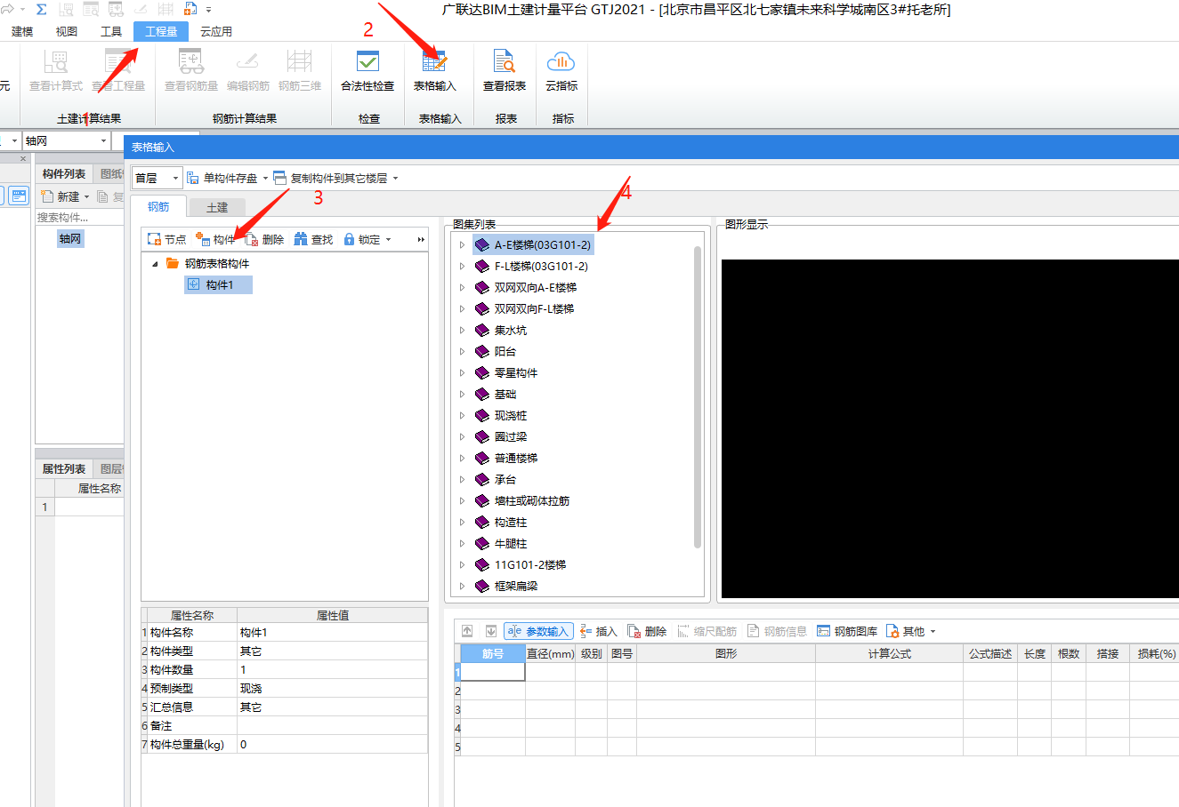
Task: Click atlas list vertical scrollbar
Action: [x=698, y=396]
